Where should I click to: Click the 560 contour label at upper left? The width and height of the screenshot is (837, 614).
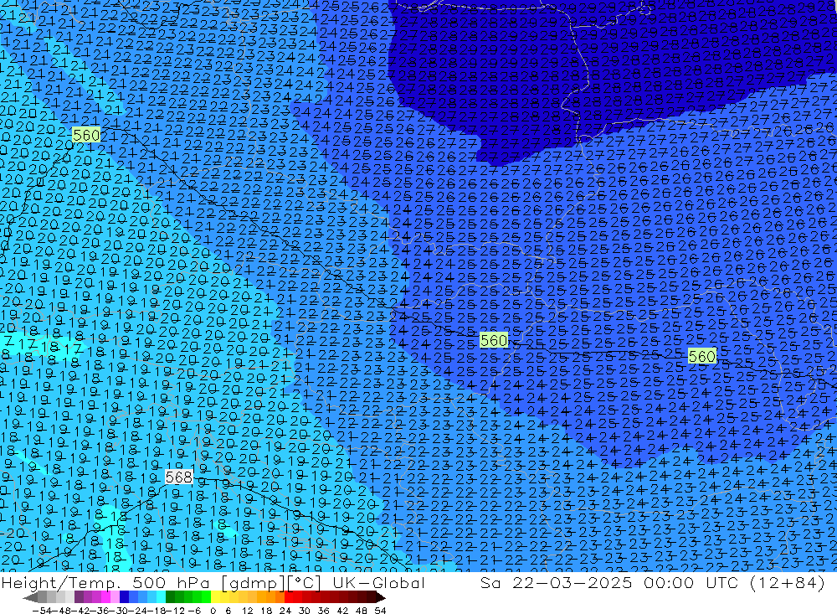tap(86, 135)
